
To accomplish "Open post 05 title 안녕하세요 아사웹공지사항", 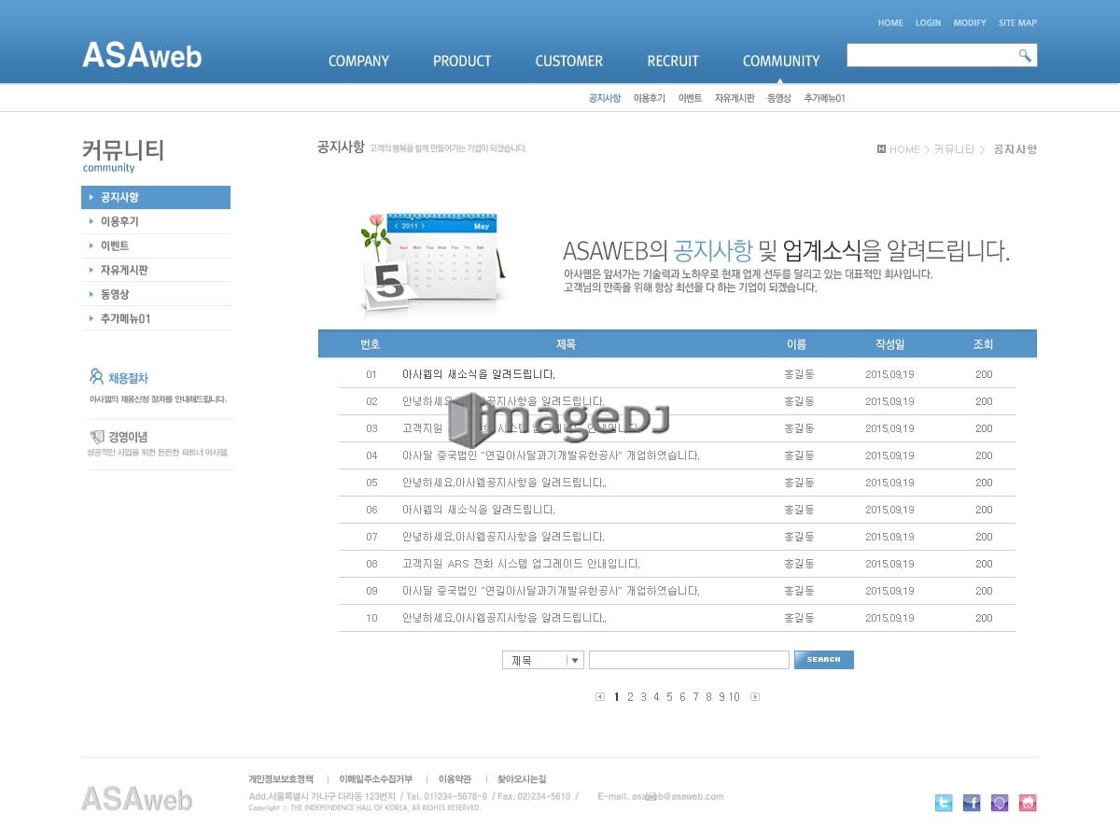I will click(504, 483).
